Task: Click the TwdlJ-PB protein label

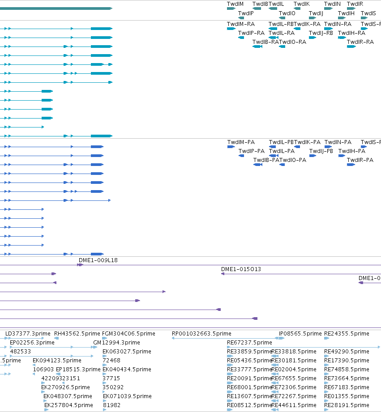Action: pyautogui.click(x=321, y=151)
